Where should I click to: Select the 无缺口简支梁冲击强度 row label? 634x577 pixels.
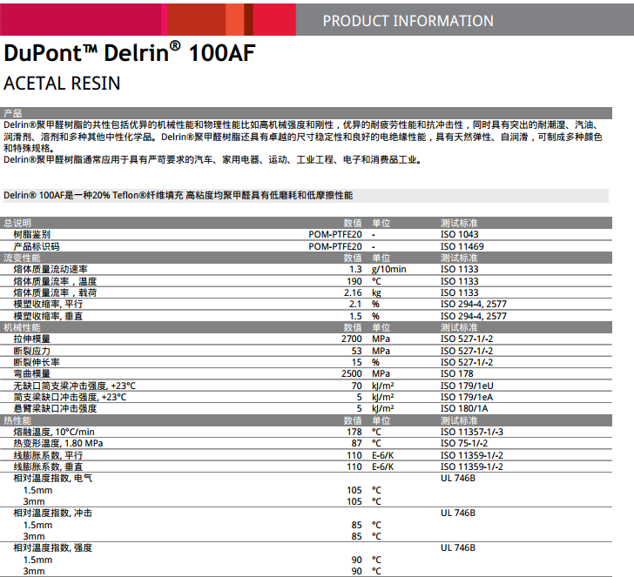(x=74, y=386)
